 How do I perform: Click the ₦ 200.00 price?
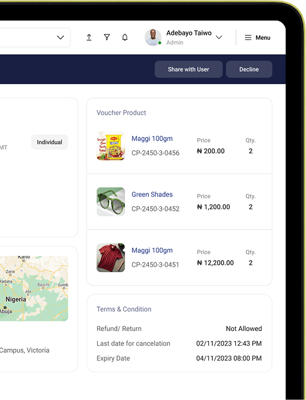click(211, 151)
